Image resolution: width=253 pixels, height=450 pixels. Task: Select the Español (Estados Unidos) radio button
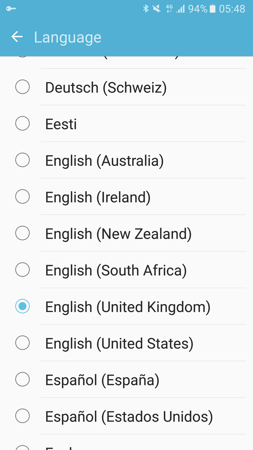(22, 415)
